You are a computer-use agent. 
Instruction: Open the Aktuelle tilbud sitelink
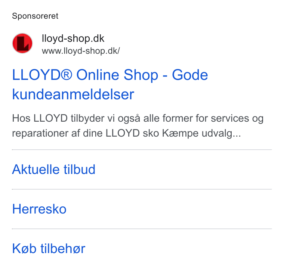[x=53, y=169]
